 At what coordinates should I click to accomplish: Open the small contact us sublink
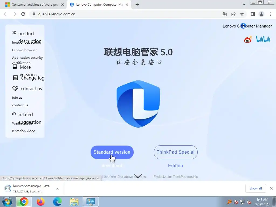point(20,105)
